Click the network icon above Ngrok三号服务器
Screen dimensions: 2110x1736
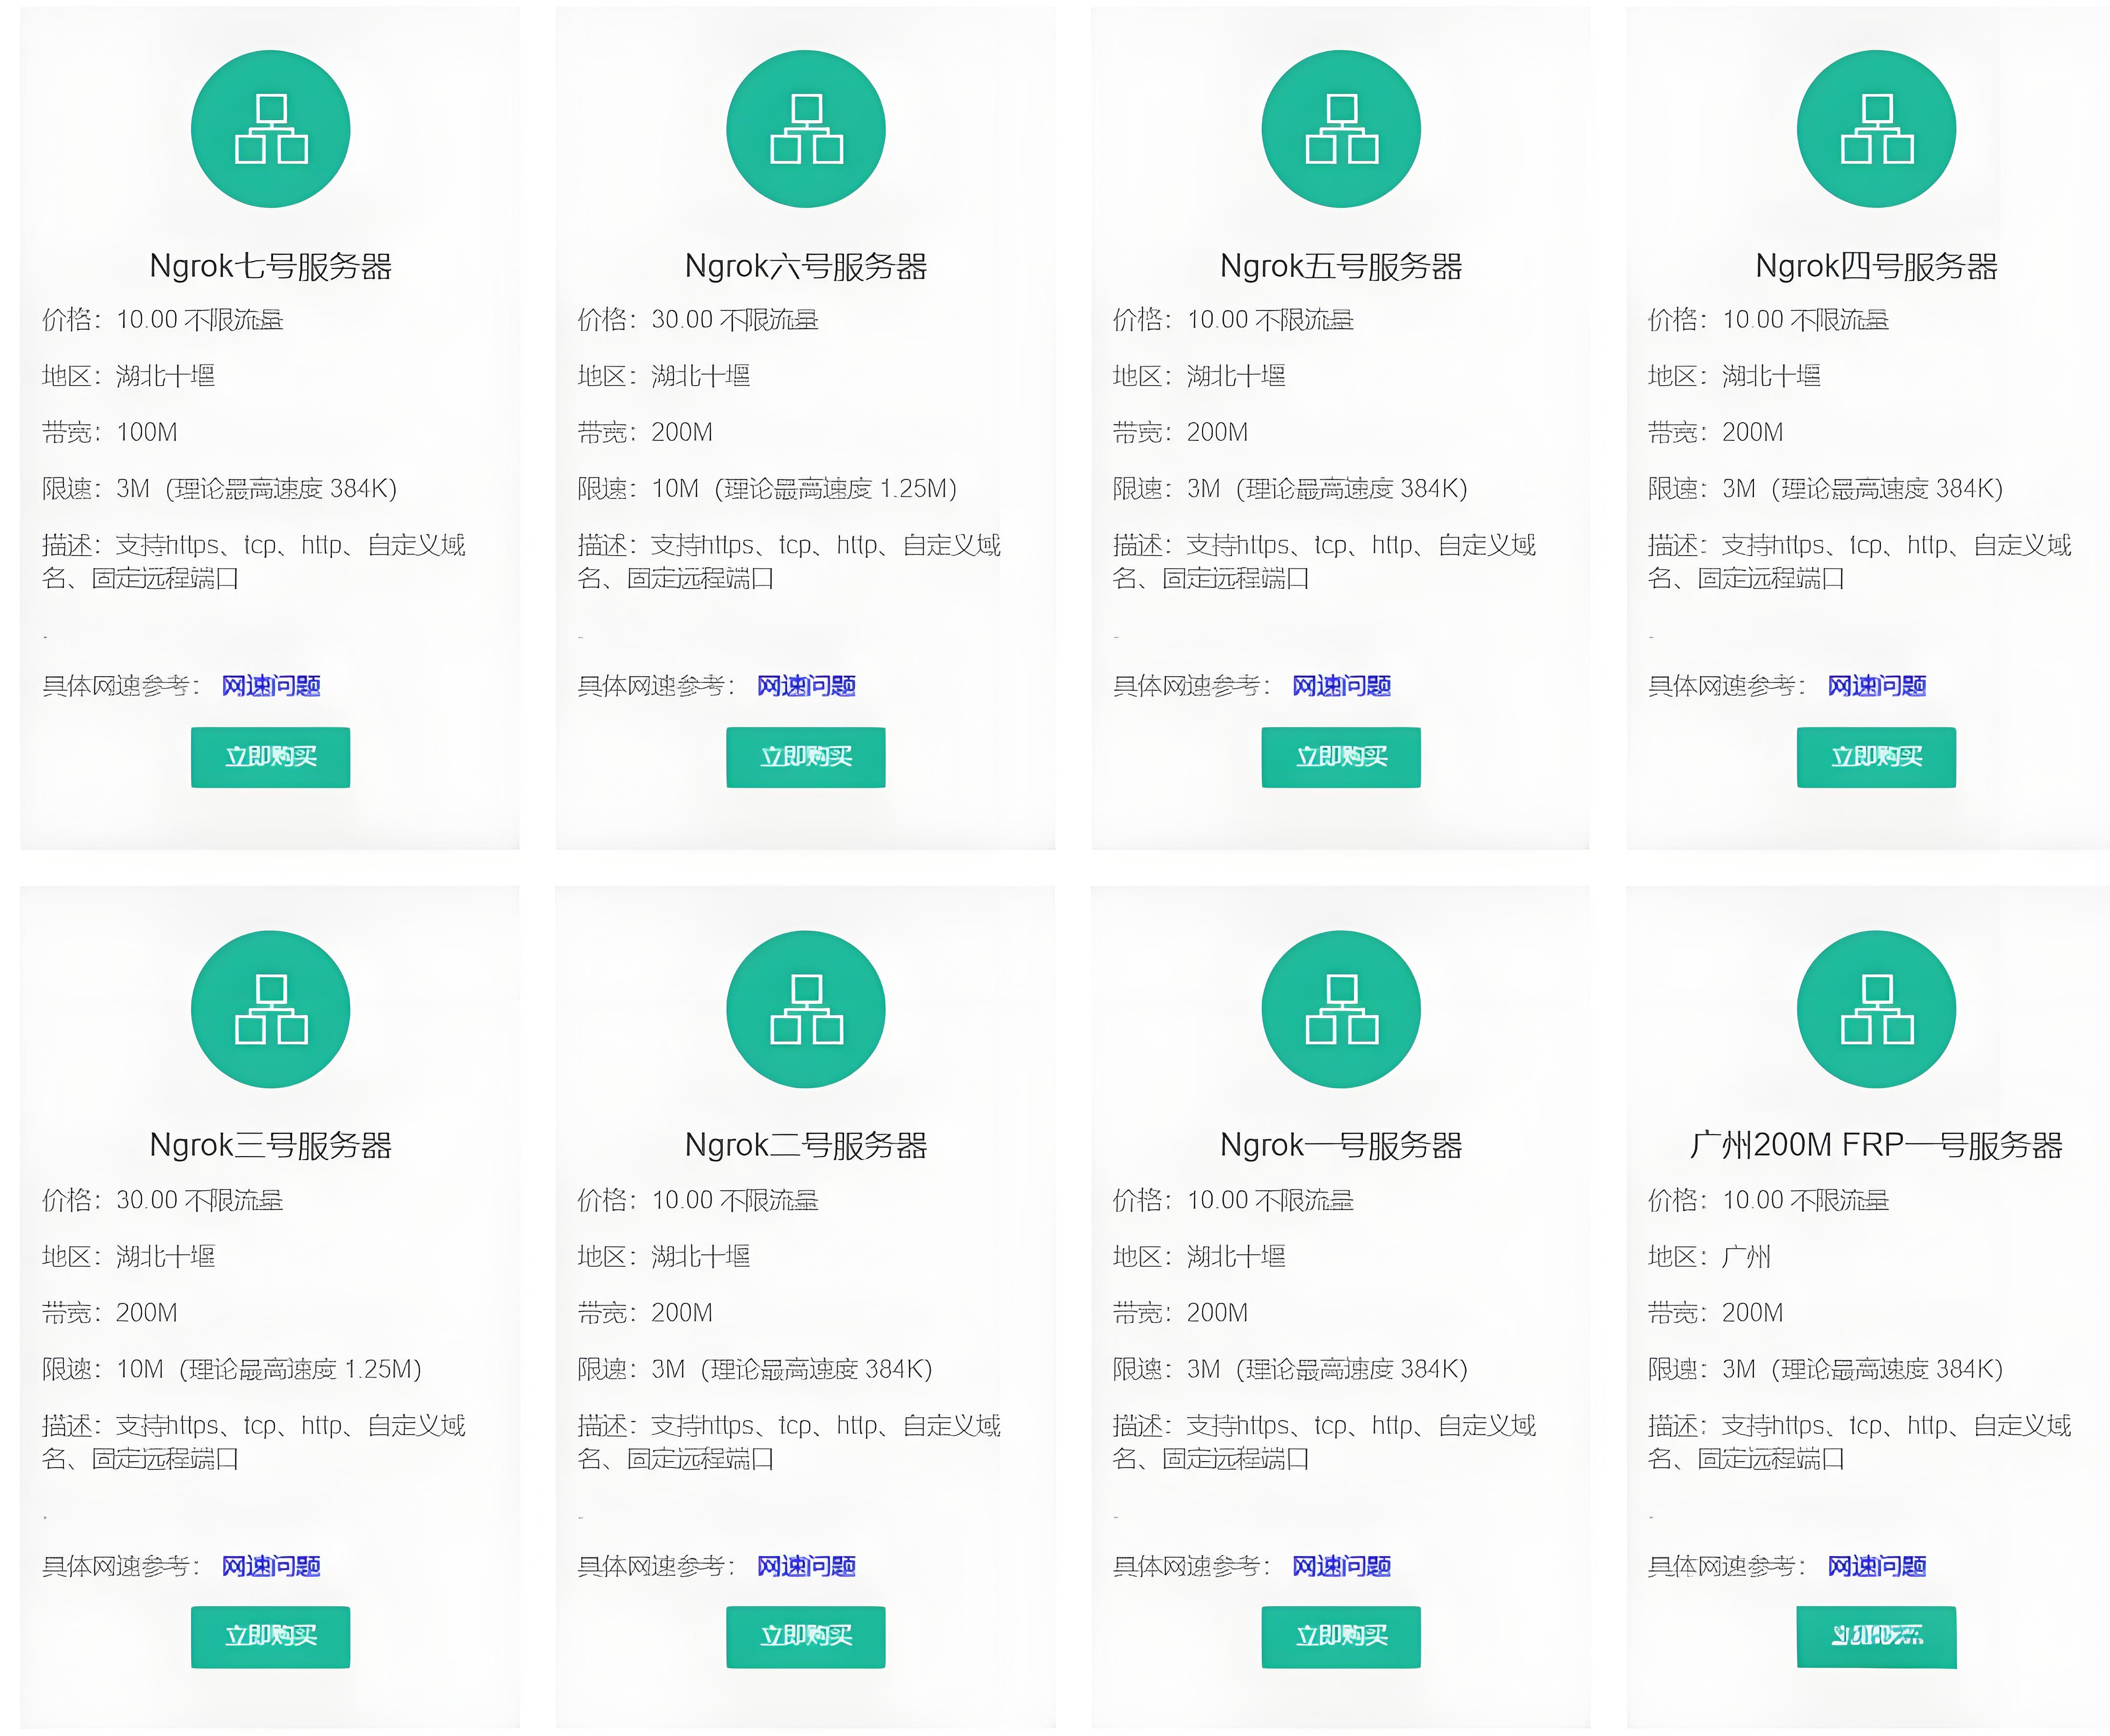coord(270,1009)
